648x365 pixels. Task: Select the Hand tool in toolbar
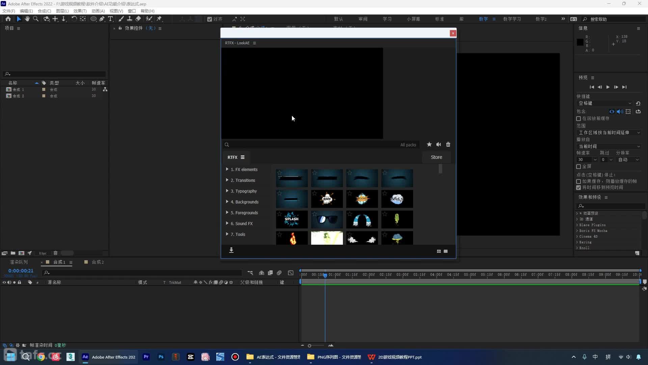click(27, 19)
